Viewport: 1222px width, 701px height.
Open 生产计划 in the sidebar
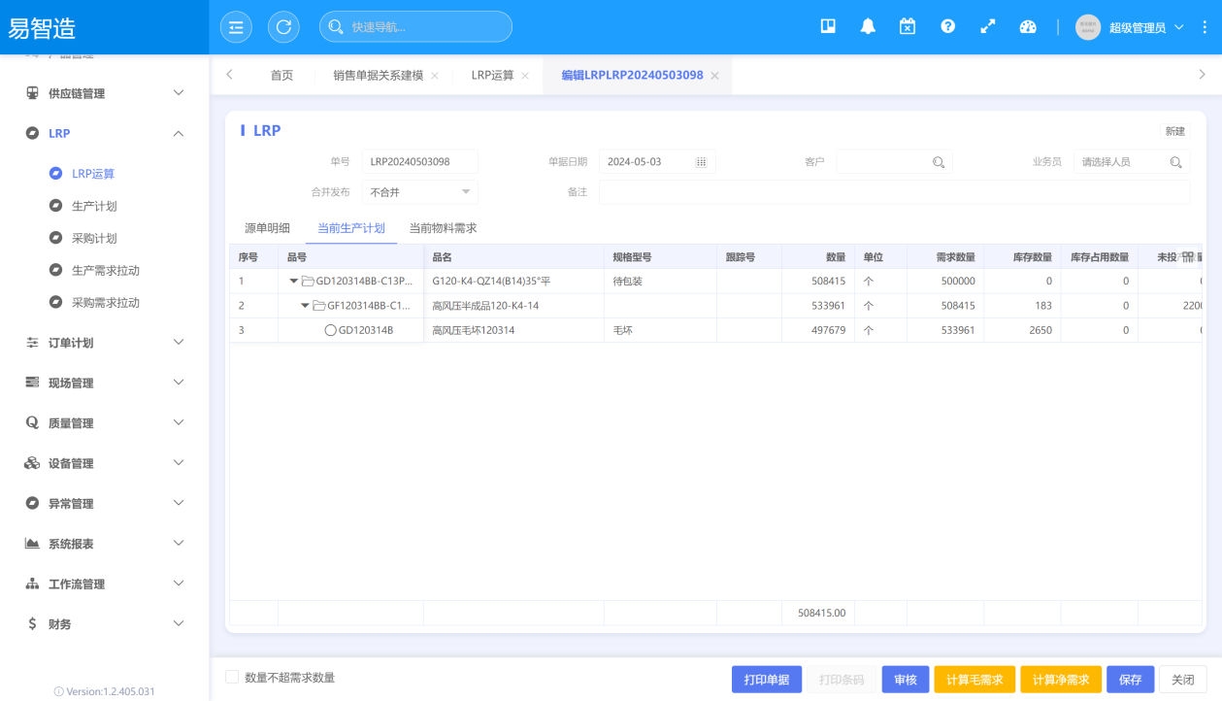[94, 206]
